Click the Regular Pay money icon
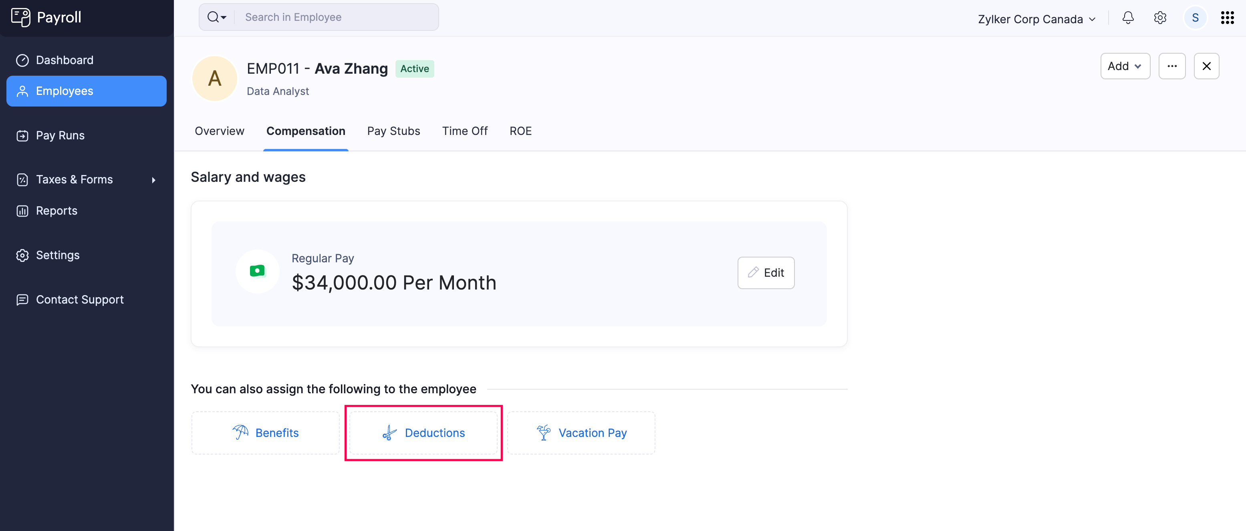Viewport: 1246px width, 531px height. point(257,271)
